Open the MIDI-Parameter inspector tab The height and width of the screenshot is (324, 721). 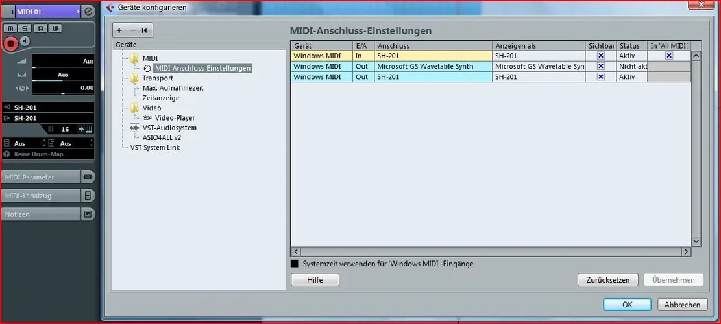tap(42, 177)
